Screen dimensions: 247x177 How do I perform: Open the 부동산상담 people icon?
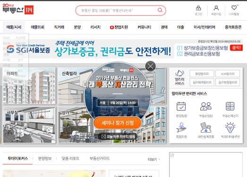[206, 106]
